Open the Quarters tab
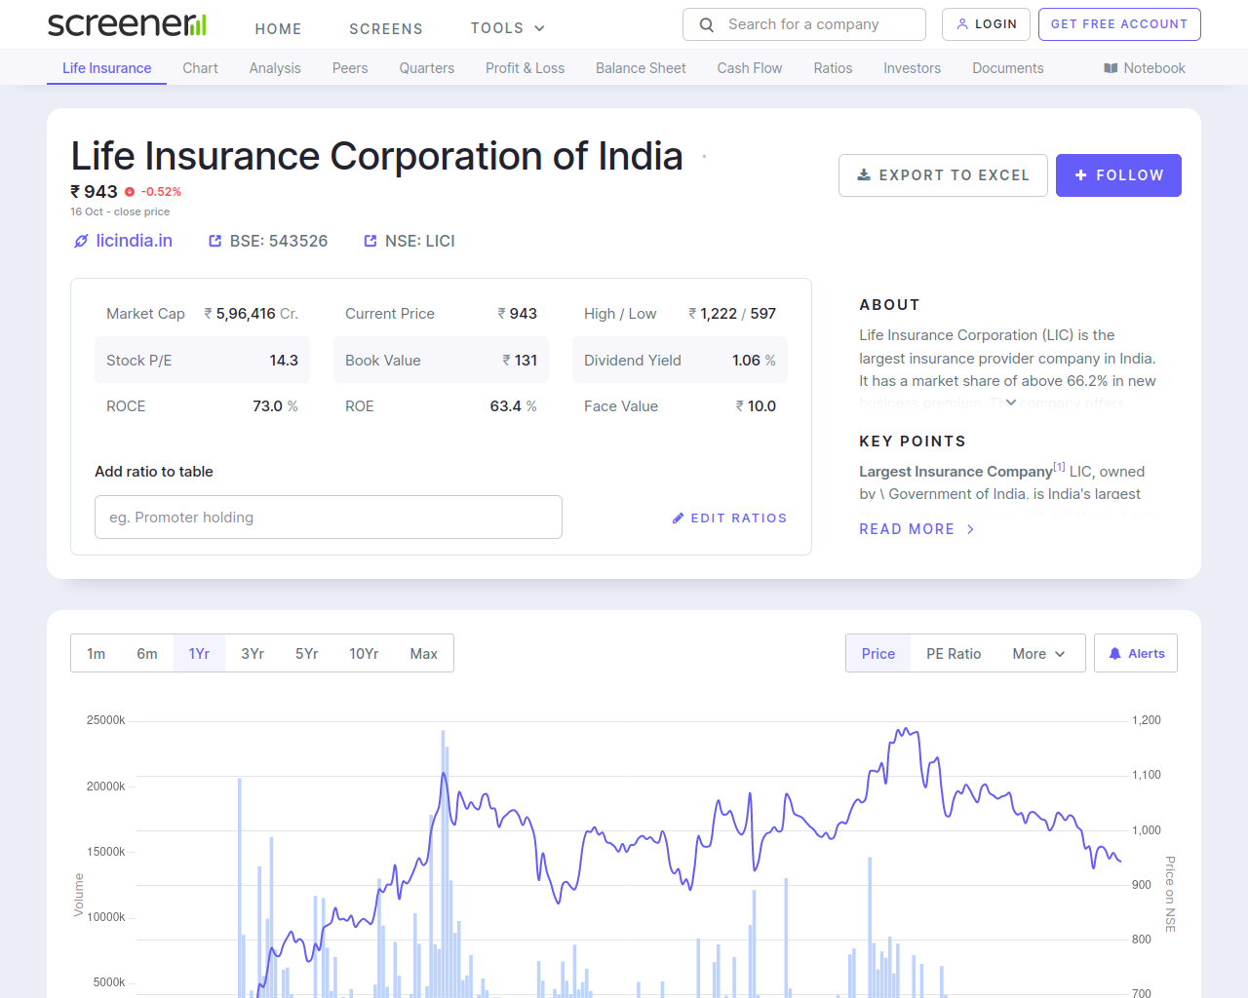 [427, 68]
